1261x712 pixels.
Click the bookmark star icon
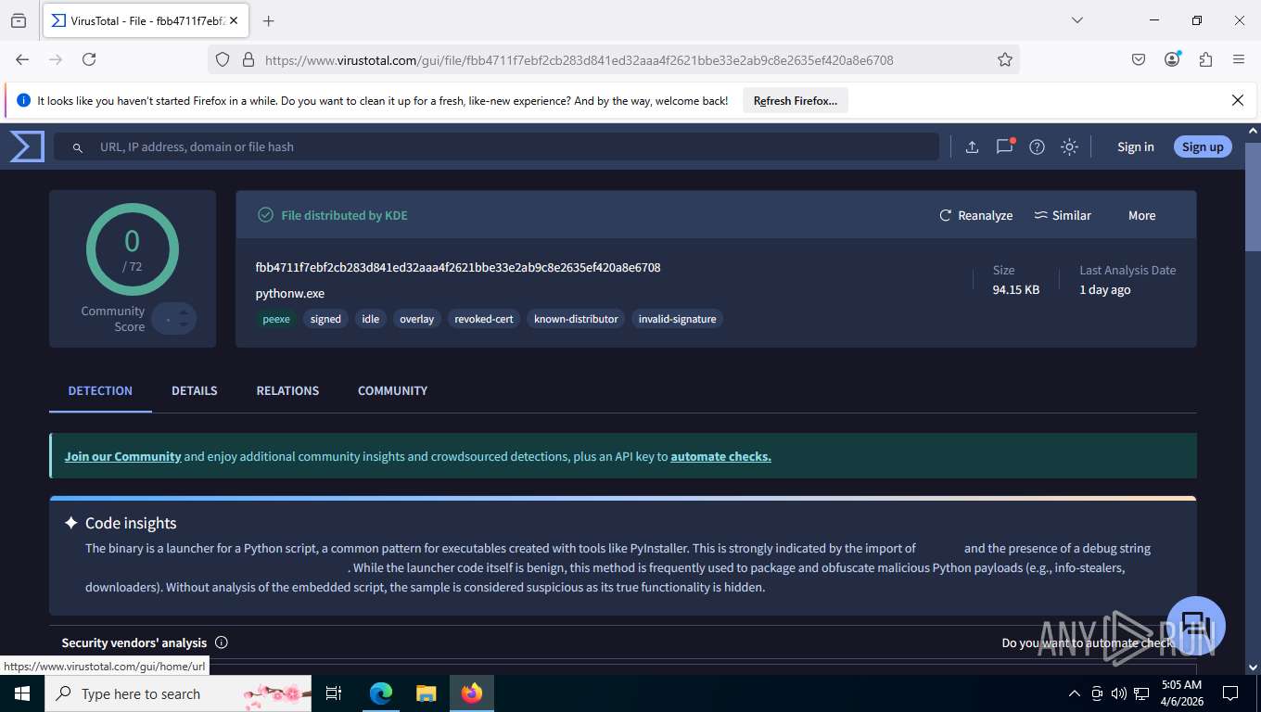1005,59
